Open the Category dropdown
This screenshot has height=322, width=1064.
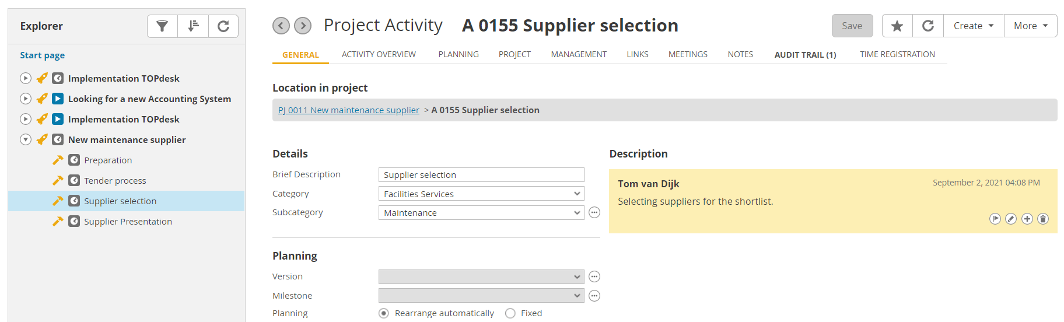coord(481,194)
